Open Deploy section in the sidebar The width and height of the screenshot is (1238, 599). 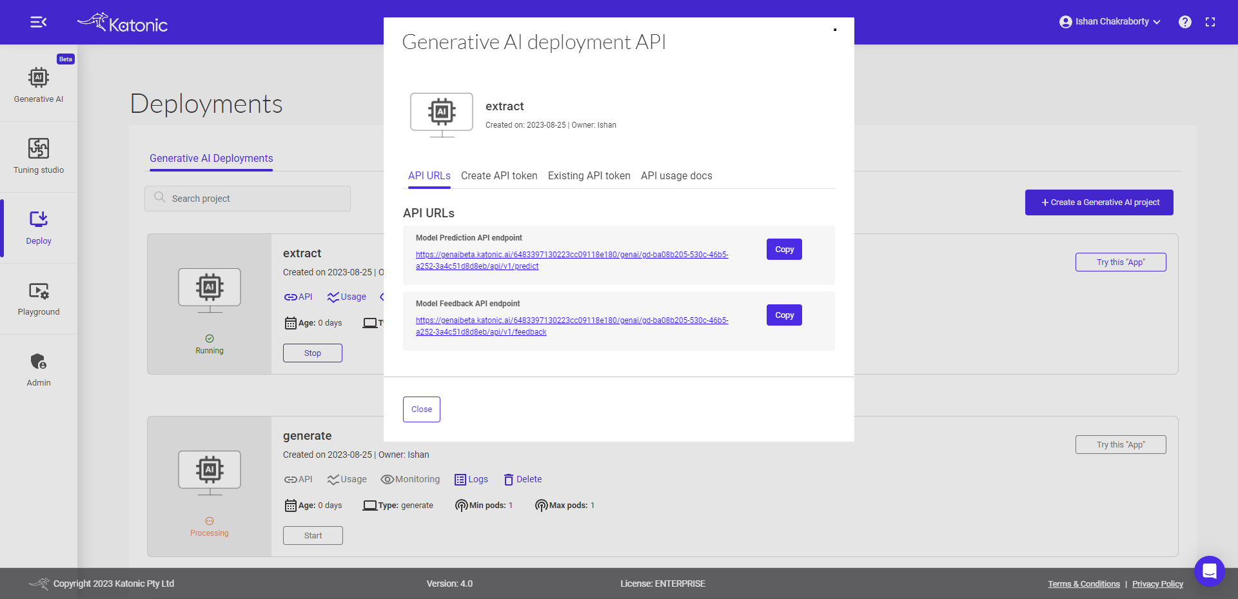click(39, 227)
